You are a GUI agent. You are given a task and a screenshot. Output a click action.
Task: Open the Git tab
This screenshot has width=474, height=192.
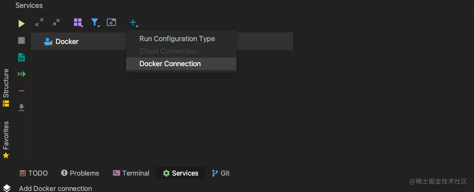tap(221, 173)
